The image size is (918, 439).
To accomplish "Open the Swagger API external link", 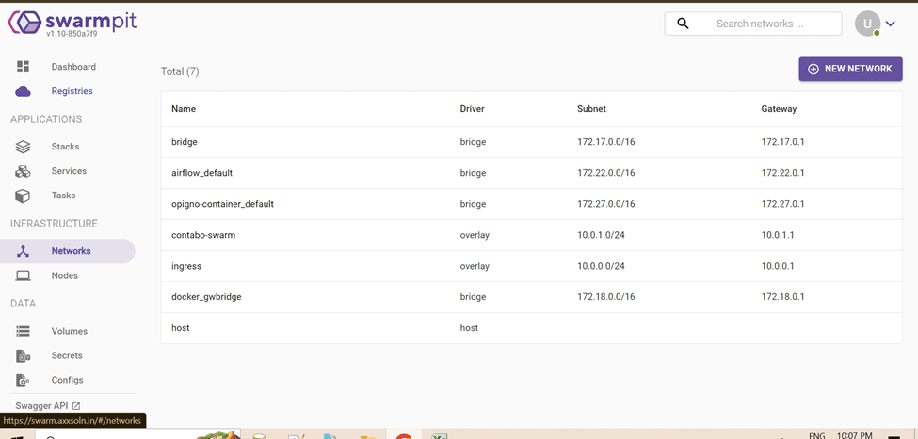I will [48, 405].
